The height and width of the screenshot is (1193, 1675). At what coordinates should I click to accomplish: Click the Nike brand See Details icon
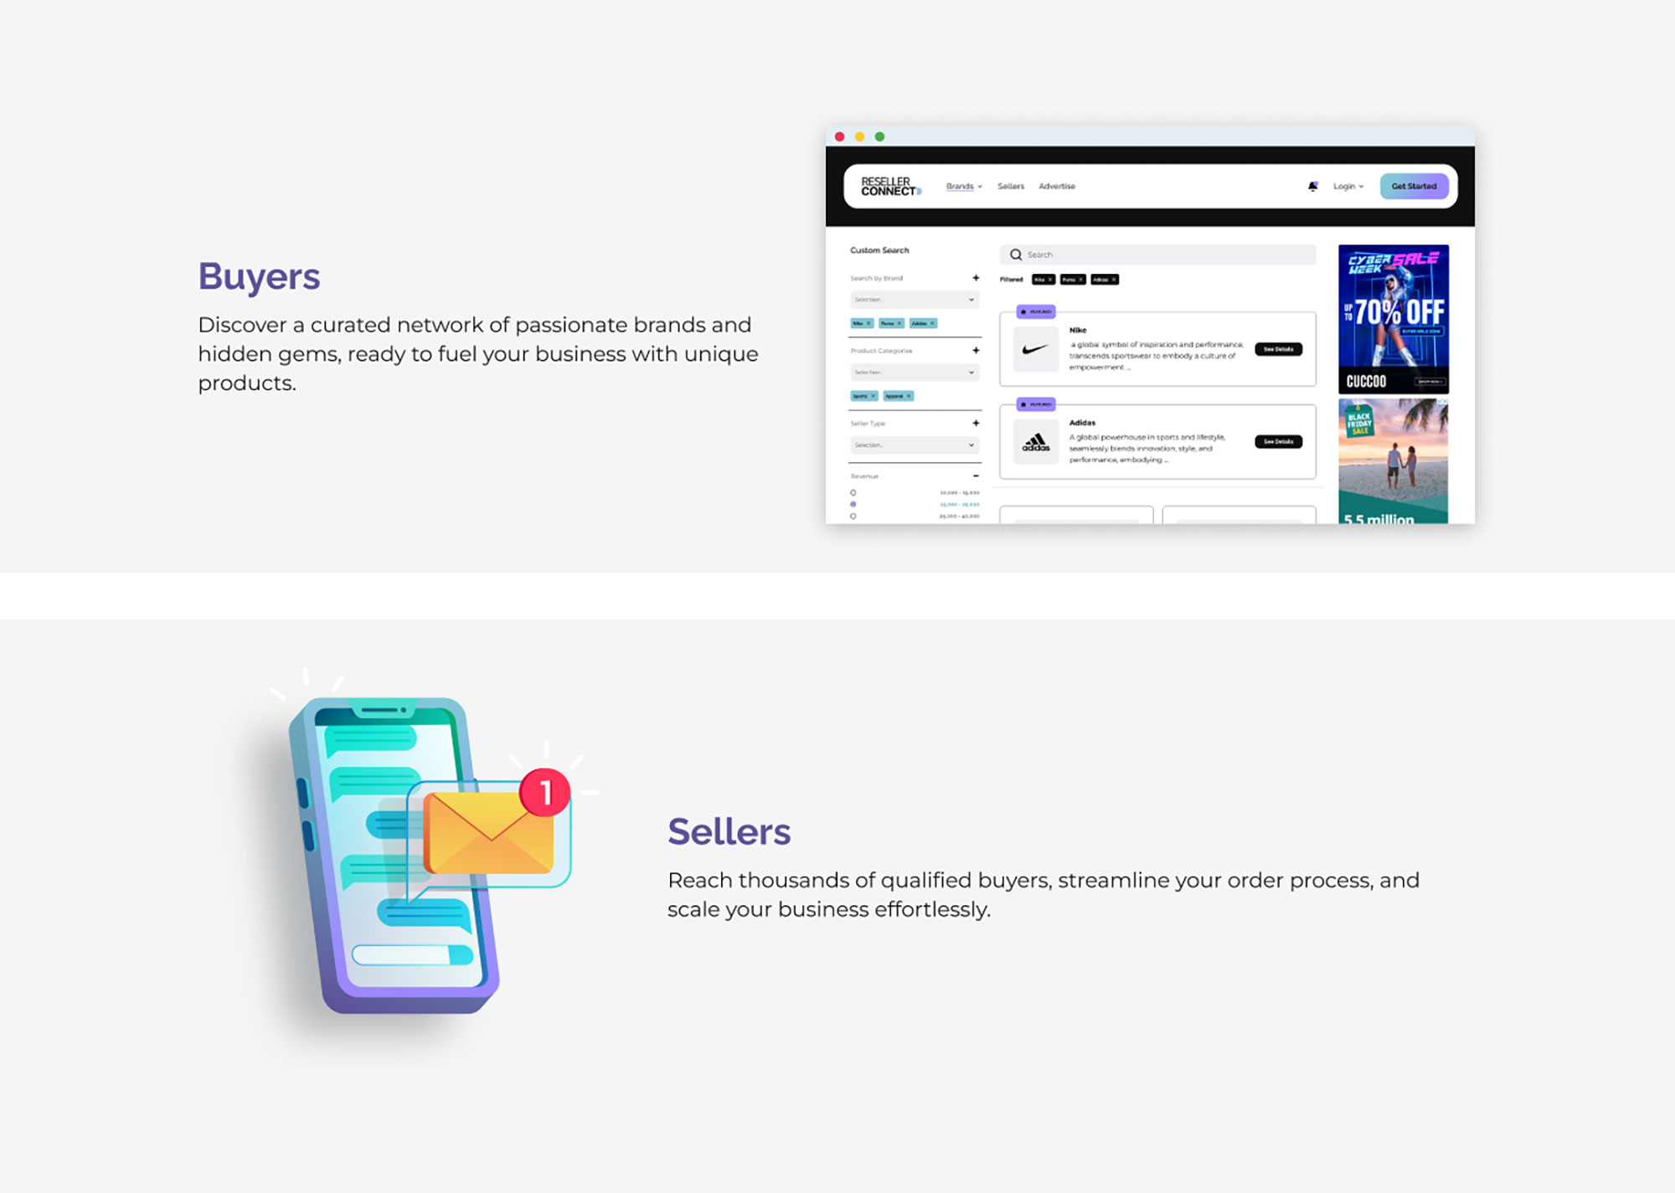1277,350
